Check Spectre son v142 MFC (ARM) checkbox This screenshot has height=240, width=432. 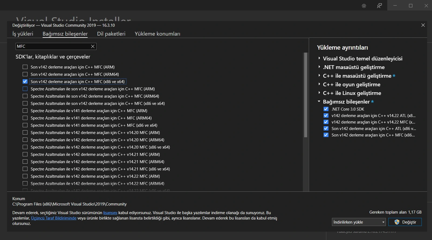[x=25, y=89]
